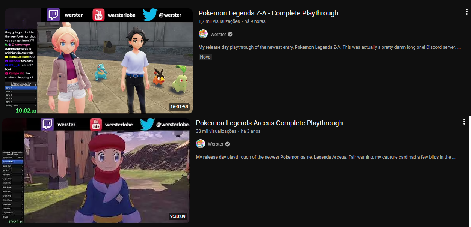Viewport: 471px width, 227px height.
Task: Open the Werster channel name under the Arceus video
Action: coord(216,144)
